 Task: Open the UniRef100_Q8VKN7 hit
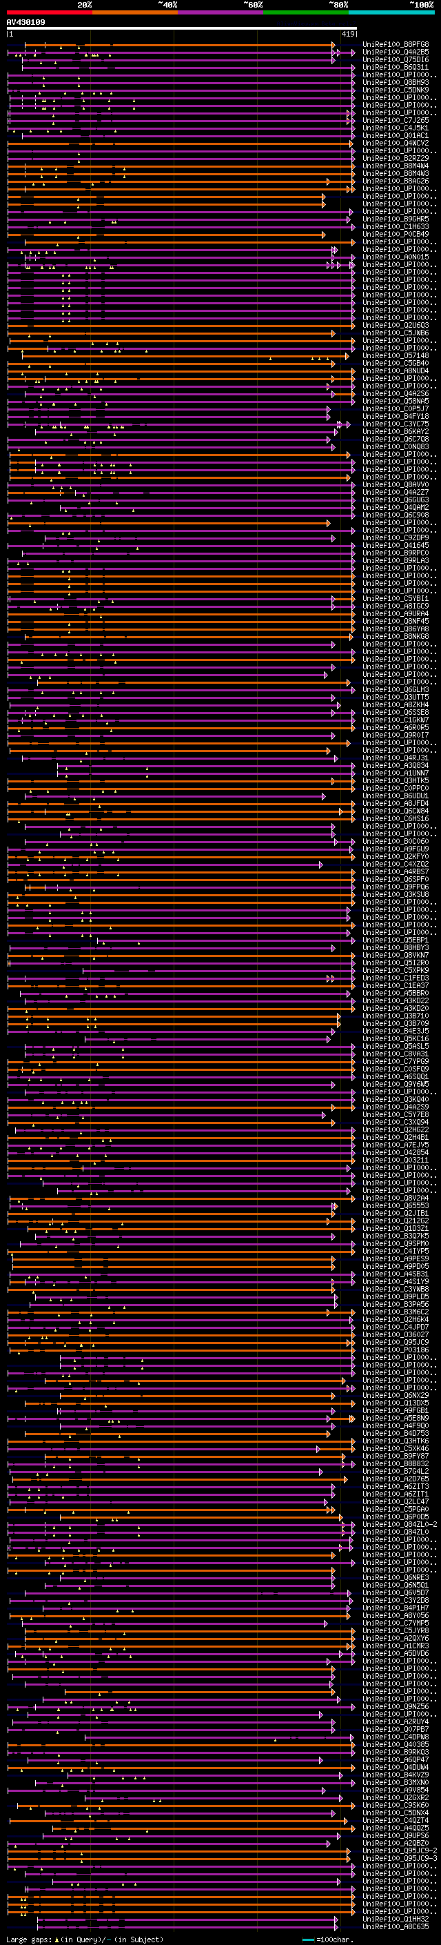click(x=396, y=955)
